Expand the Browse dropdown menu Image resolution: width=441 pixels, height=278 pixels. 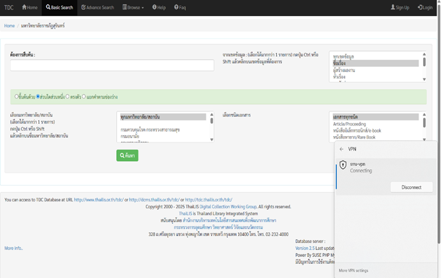(133, 8)
